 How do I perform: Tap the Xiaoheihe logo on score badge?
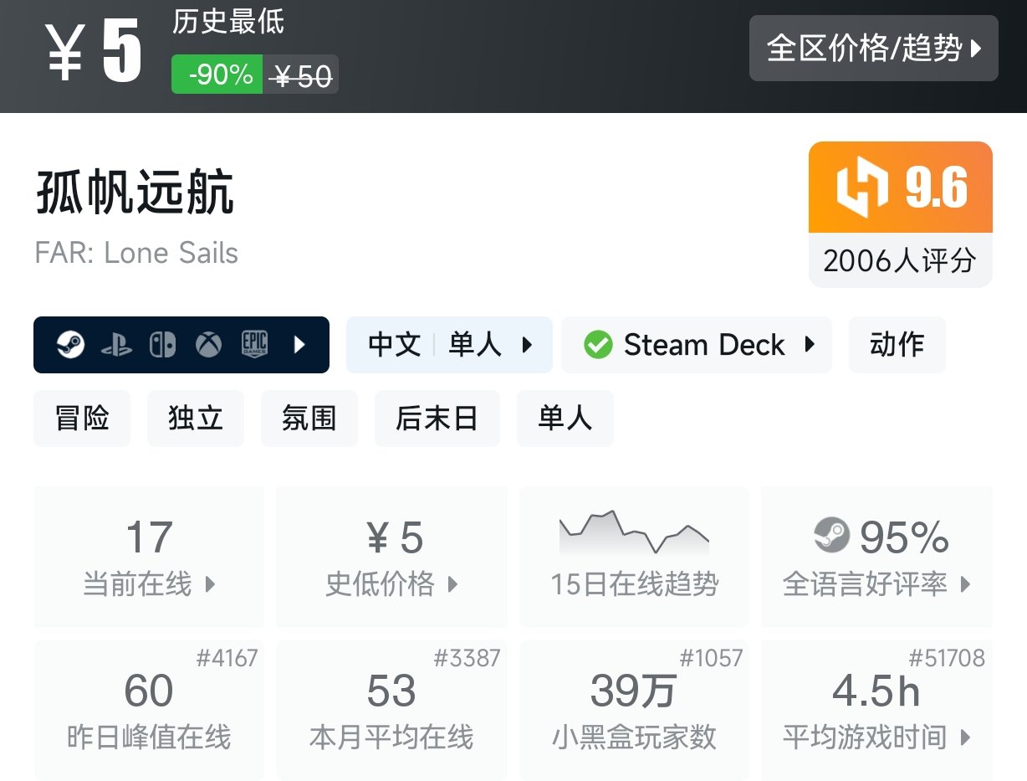[x=862, y=188]
